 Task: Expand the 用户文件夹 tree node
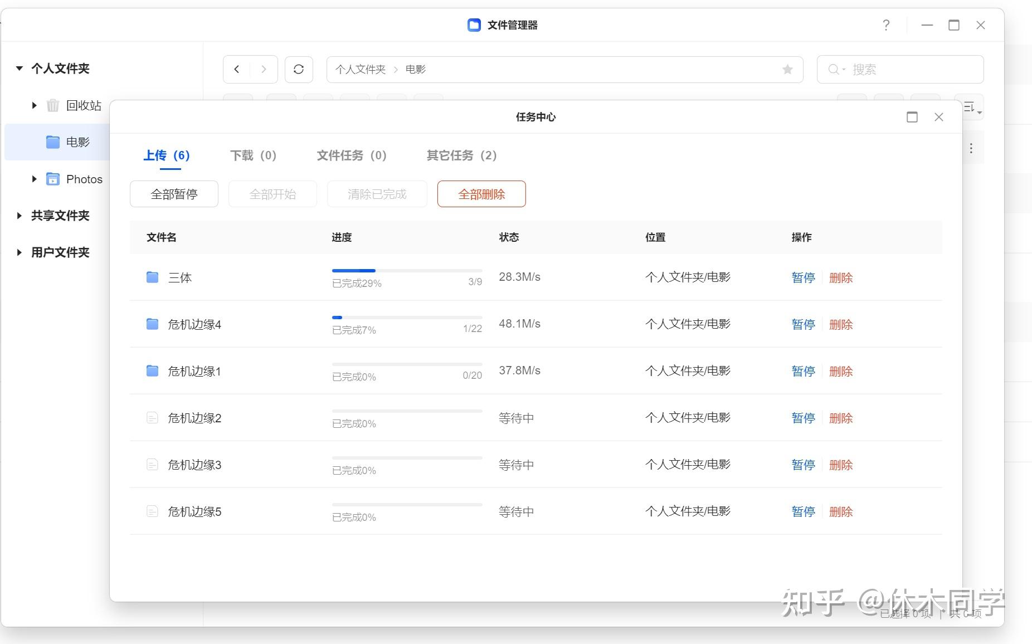(20, 252)
